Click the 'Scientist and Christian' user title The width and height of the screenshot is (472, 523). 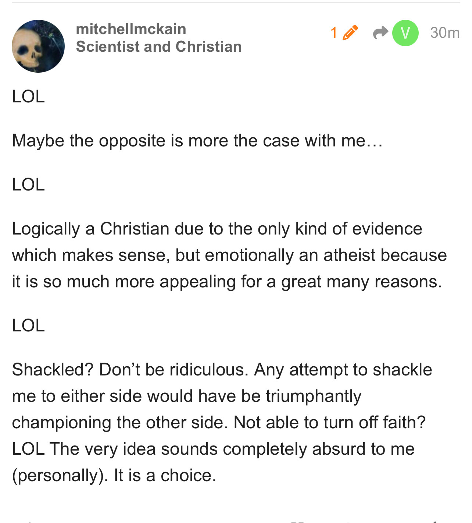point(158,47)
